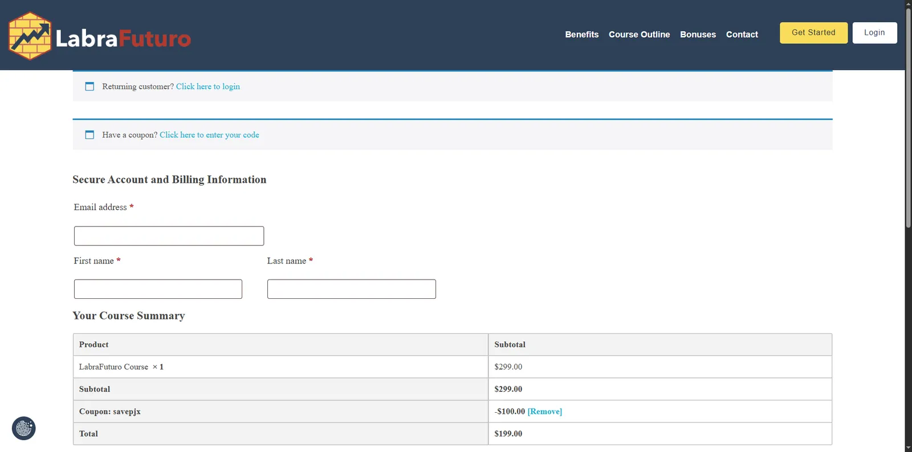Viewport: 912px width, 452px height.
Task: Click the scrollbar up arrow
Action: click(908, 4)
